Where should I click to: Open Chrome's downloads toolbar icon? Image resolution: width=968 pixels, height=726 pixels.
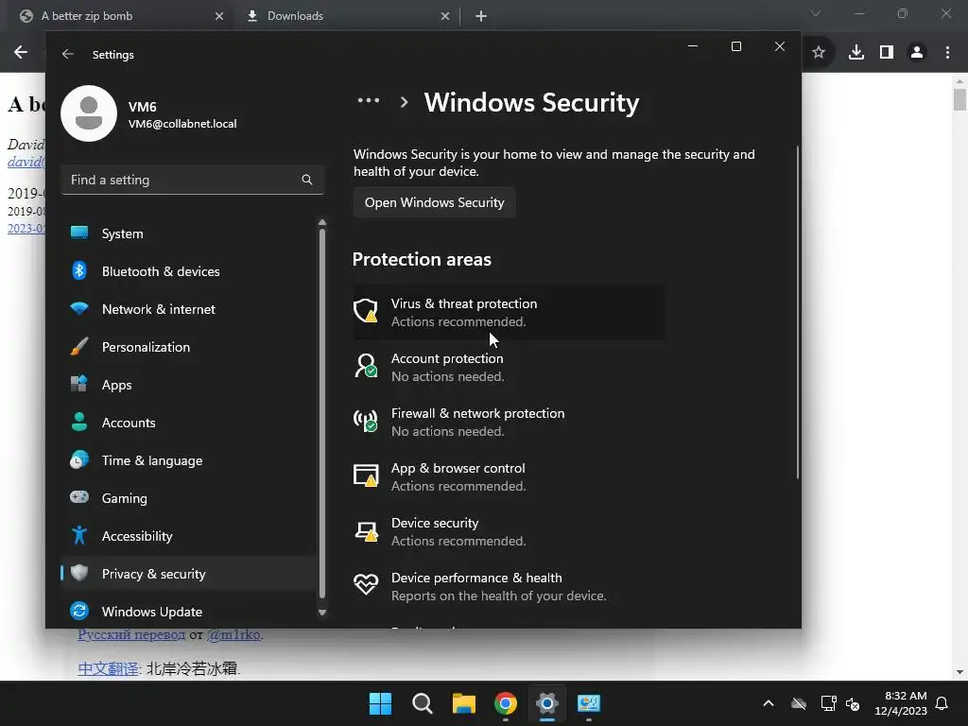coord(856,53)
